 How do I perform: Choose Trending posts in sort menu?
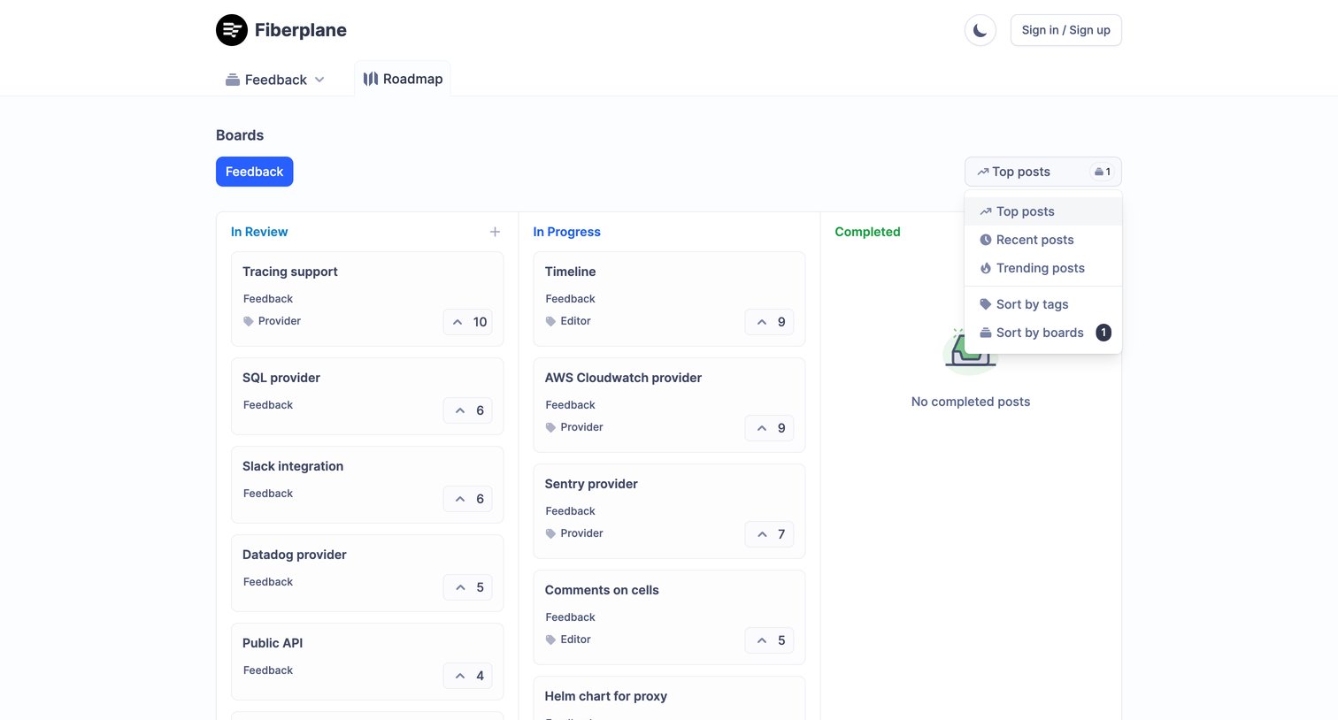(x=1042, y=268)
